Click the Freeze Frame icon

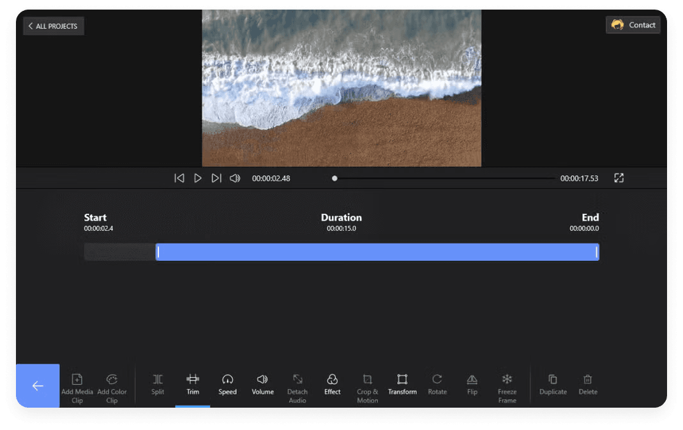coord(507,386)
